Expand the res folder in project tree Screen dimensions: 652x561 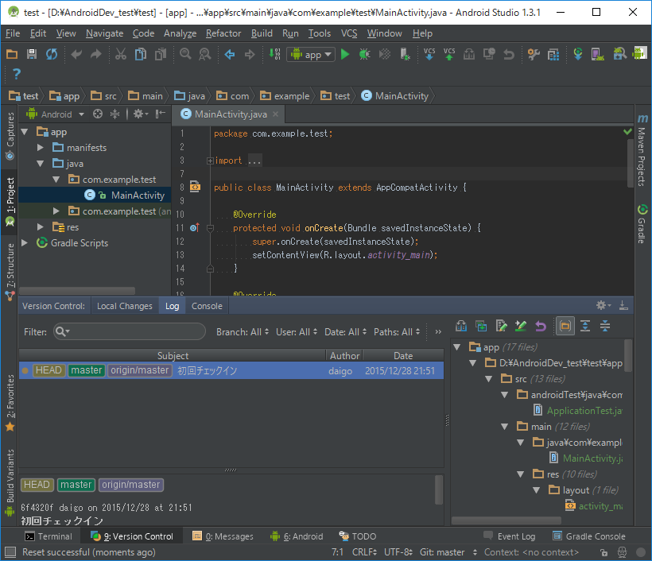(41, 227)
